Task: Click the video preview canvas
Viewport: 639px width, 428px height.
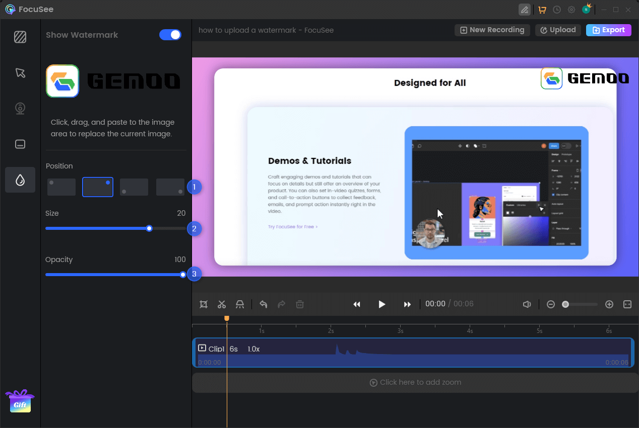Action: coord(415,167)
